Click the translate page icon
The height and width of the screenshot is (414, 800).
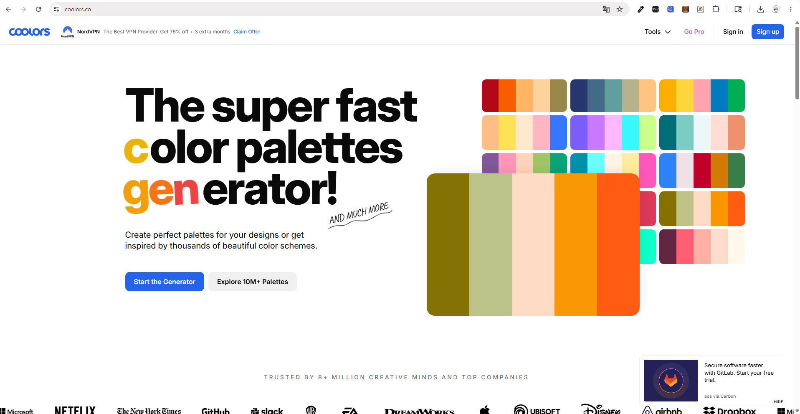click(x=606, y=9)
